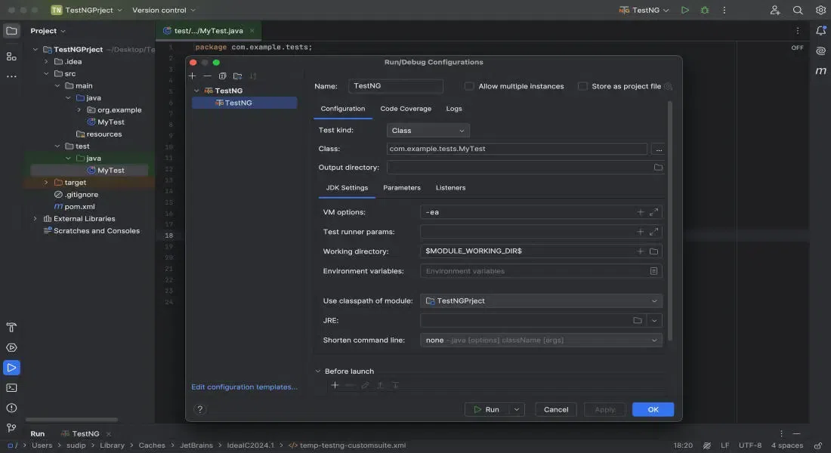Expand the target folder in project tree
This screenshot has height=453, width=831.
click(46, 182)
